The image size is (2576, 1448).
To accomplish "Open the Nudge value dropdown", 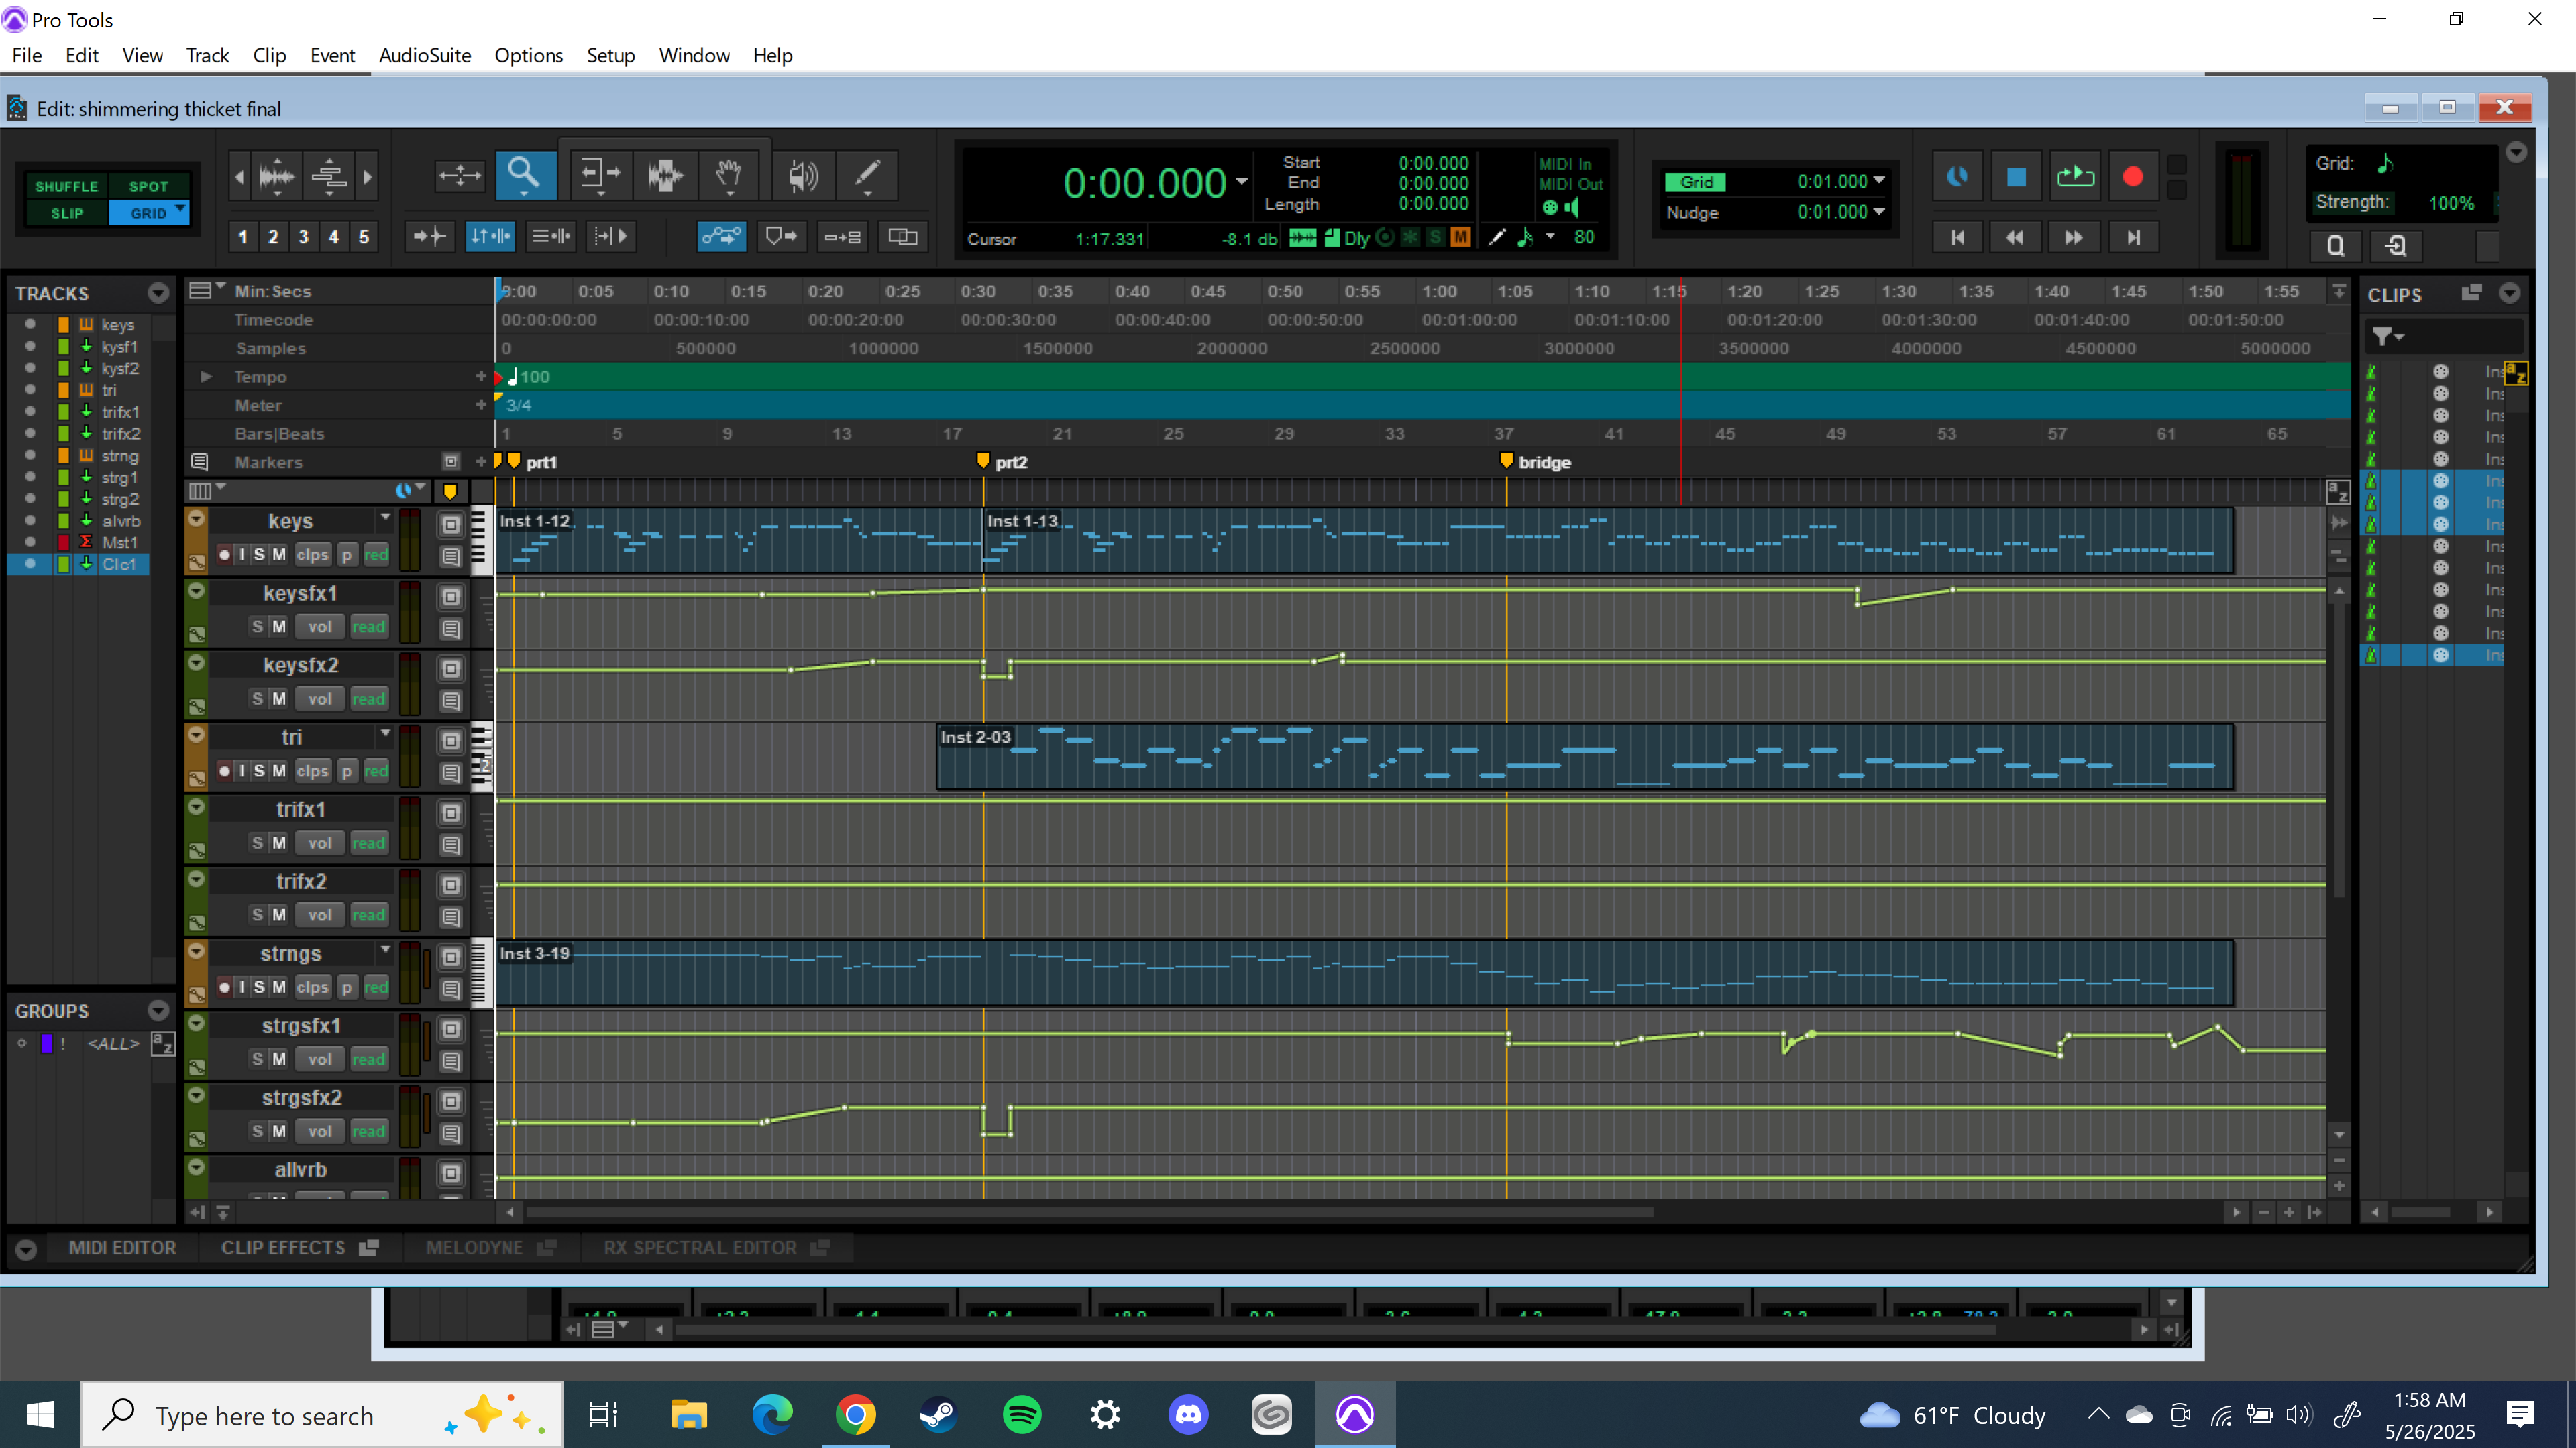I will point(1880,211).
